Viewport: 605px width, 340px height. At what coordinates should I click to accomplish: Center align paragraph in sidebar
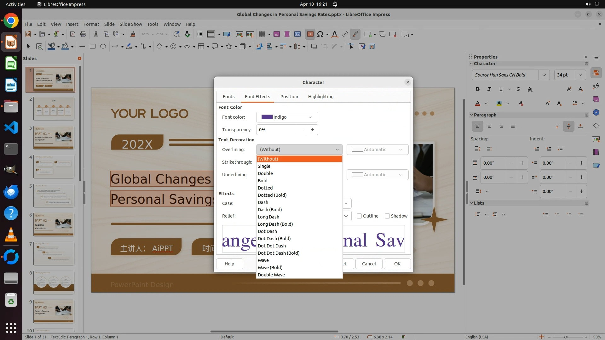point(489,126)
